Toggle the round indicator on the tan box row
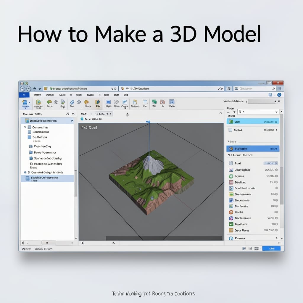 tap(277, 230)
